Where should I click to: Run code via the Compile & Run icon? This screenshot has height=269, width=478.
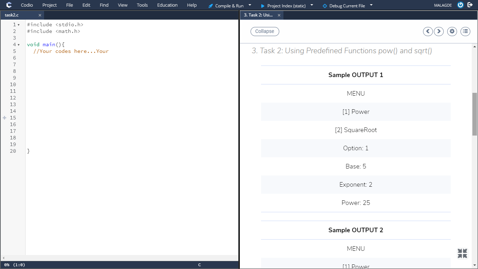(210, 5)
